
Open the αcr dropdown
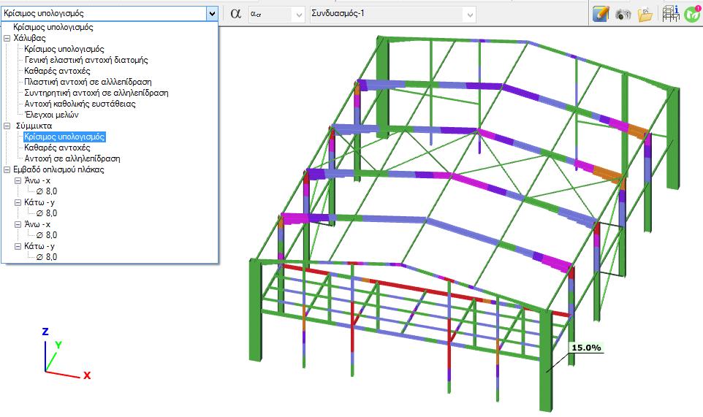coord(276,15)
